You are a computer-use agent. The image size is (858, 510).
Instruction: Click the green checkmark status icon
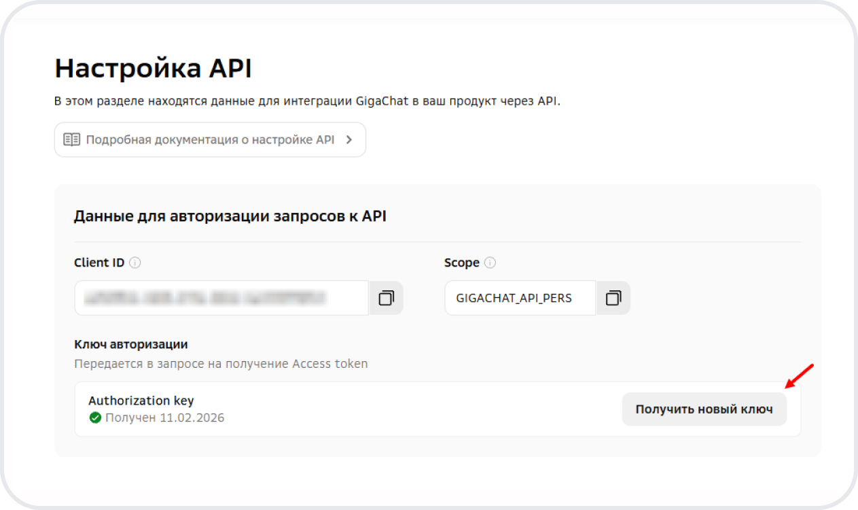tap(95, 418)
